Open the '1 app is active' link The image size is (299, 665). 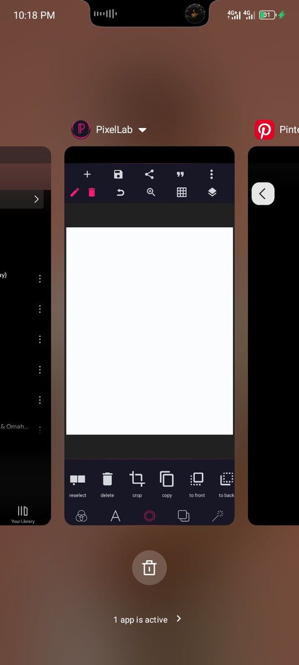click(x=147, y=620)
